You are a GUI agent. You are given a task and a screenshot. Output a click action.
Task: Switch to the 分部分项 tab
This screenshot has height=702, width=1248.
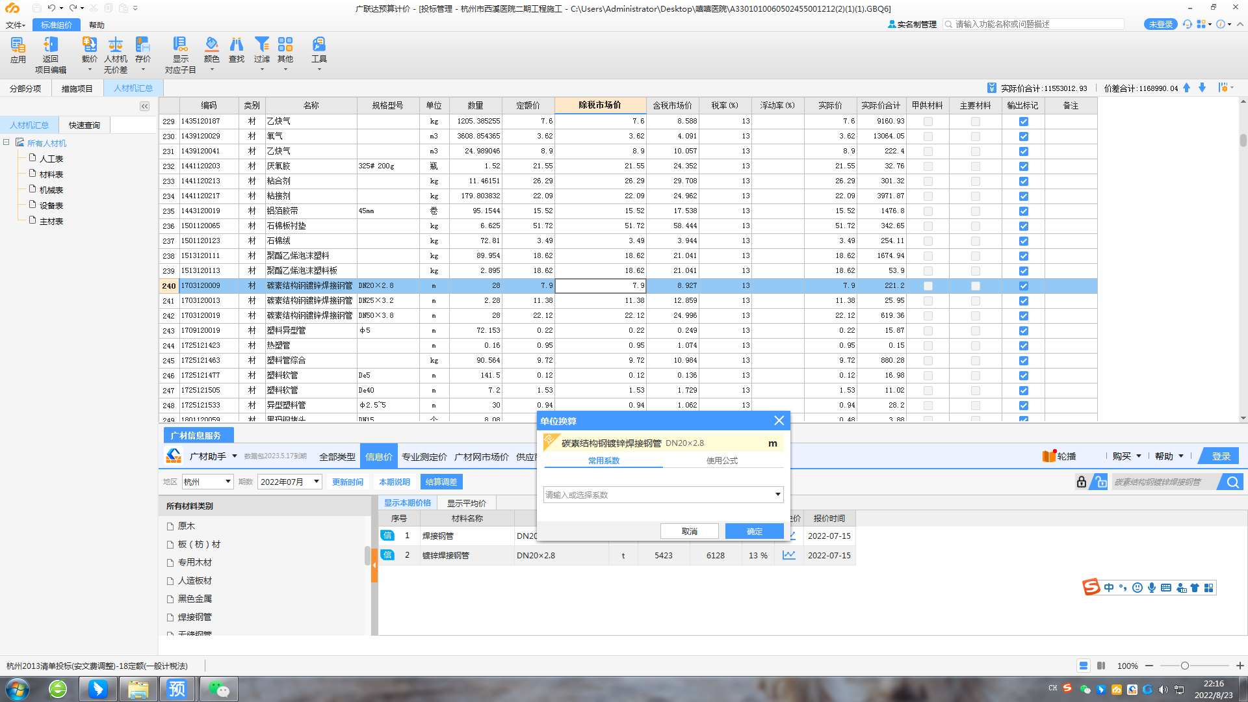(25, 88)
